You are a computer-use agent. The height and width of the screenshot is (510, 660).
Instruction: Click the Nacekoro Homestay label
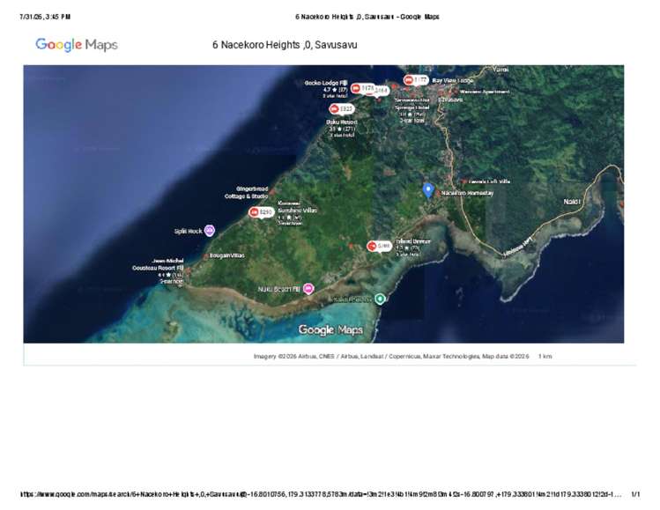tap(467, 193)
